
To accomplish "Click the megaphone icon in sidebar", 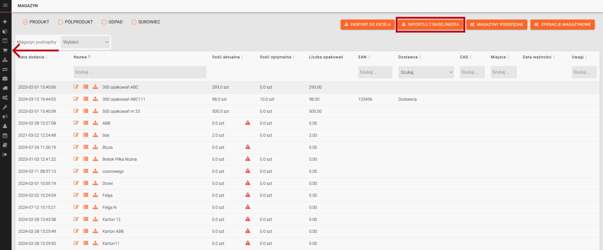I will pos(5,117).
